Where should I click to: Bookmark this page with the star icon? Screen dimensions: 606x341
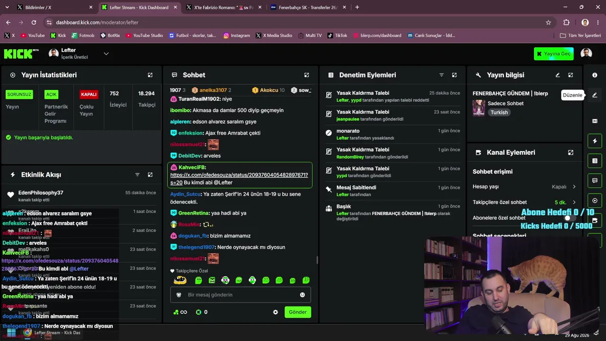coord(548,22)
